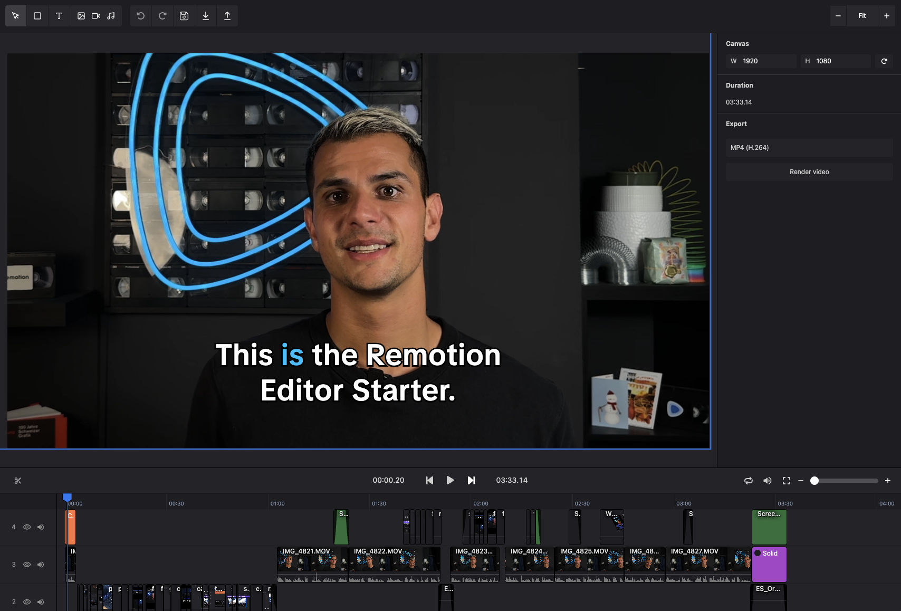Click the timeline zoom slider handle
The height and width of the screenshot is (611, 901).
tap(814, 481)
